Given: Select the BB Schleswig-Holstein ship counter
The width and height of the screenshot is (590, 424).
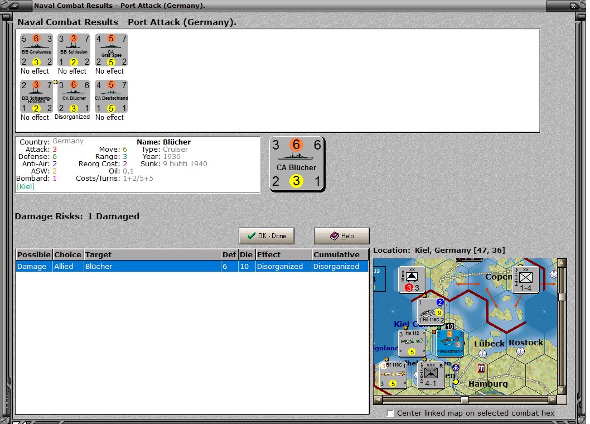Looking at the screenshot, I should tap(36, 97).
